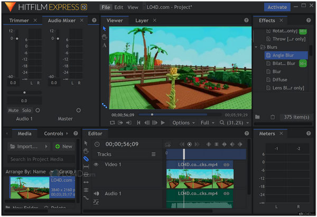The height and width of the screenshot is (217, 317).
Task: Toggle the Audio 1 mixer circle button
Action: pyautogui.click(x=38, y=110)
